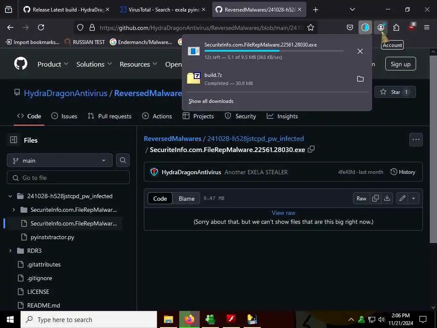The width and height of the screenshot is (437, 328).
Task: Open the volume control in the tray
Action: tap(382, 319)
